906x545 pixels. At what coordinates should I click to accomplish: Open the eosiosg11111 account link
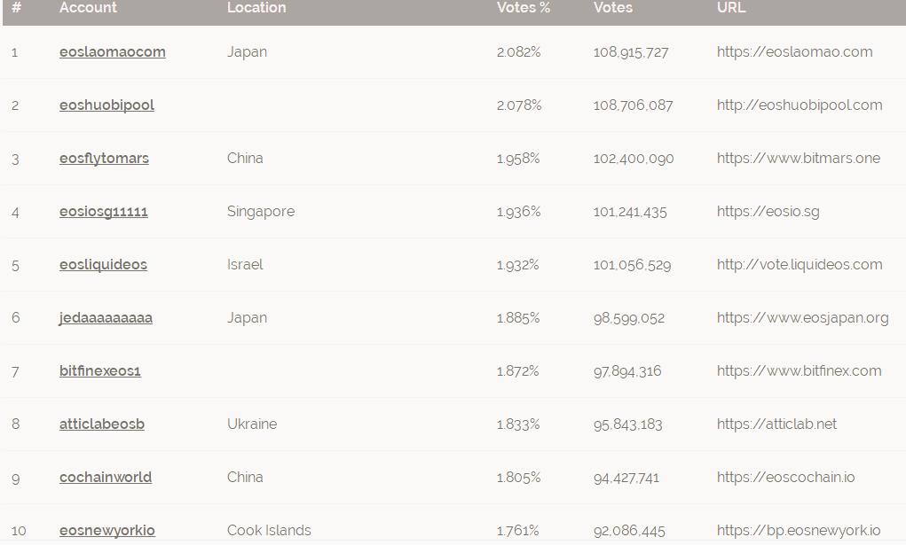(104, 211)
